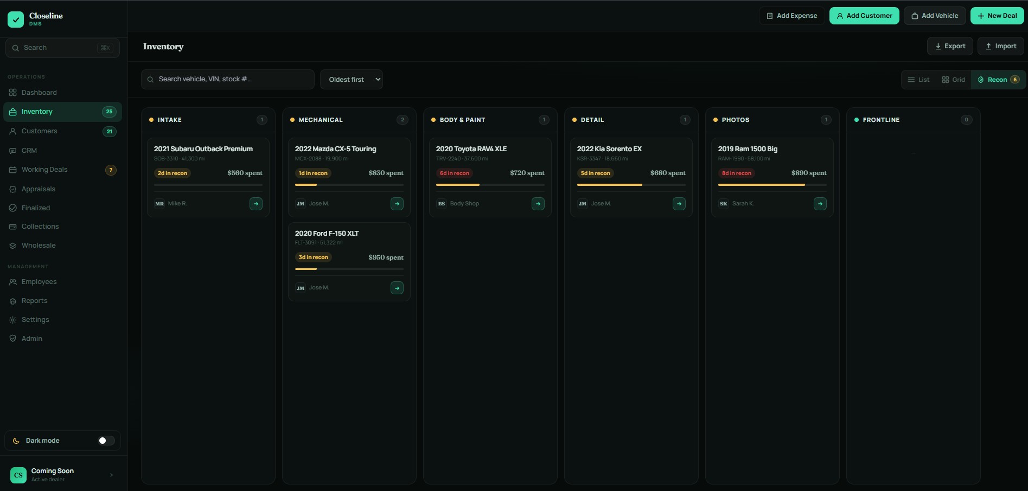Viewport: 1028px width, 491px height.
Task: Click the JM avatar on Kia Sorento card
Action: click(x=583, y=204)
